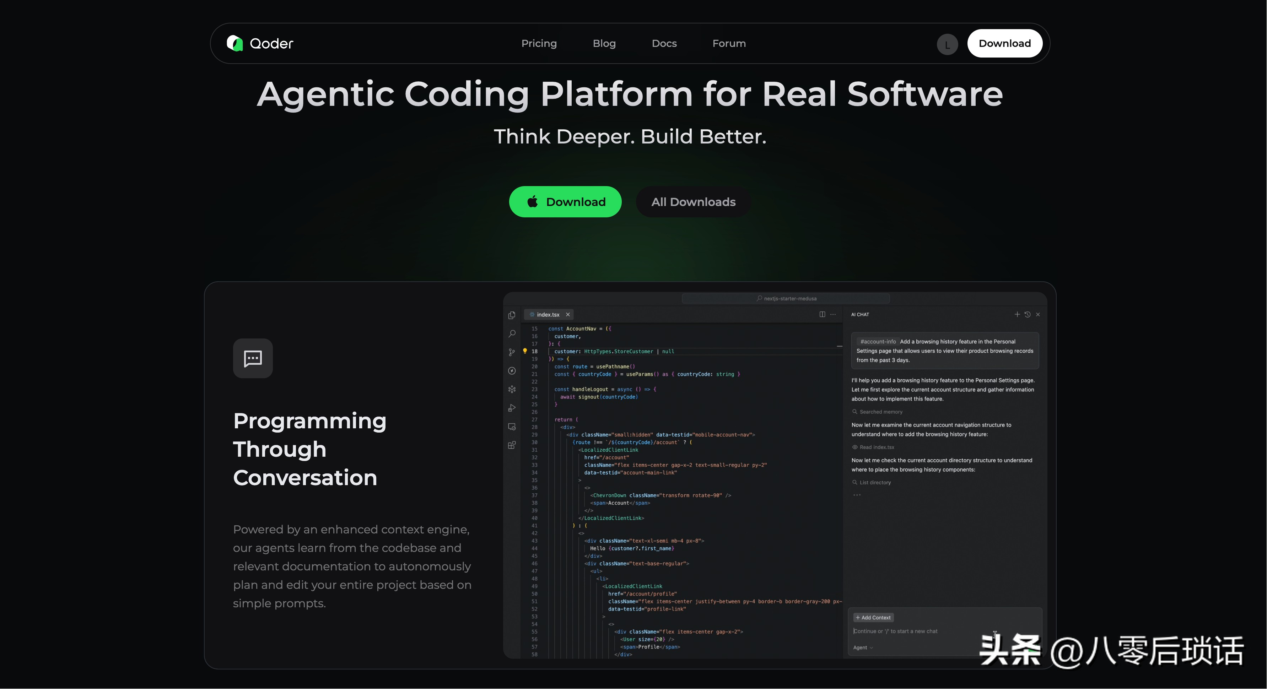Click the All Downloads button
Viewport: 1267px width, 689px height.
(x=693, y=202)
